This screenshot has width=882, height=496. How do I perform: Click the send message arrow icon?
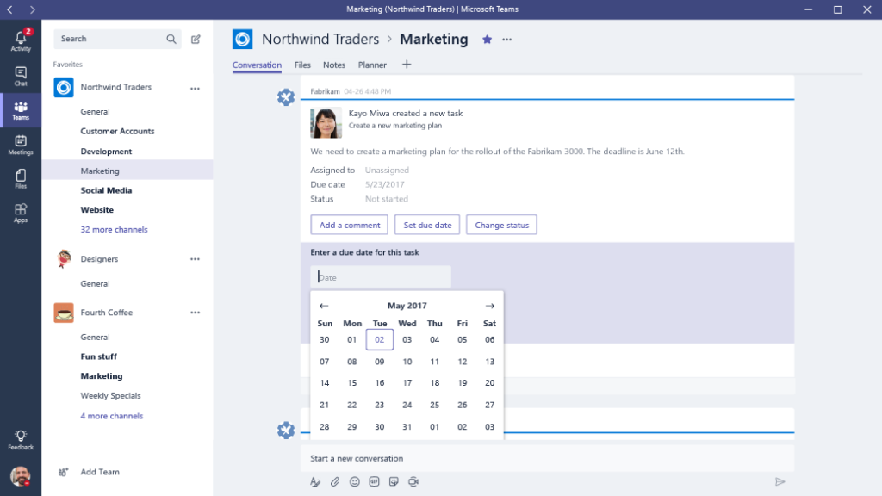click(x=780, y=482)
